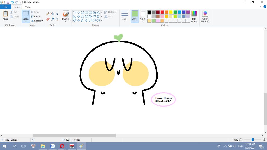Activate Color 2 background swatch
The image size is (267, 150).
tap(143, 16)
